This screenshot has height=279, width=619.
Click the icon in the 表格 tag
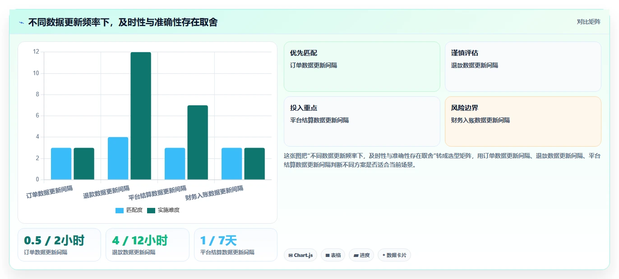coord(327,255)
